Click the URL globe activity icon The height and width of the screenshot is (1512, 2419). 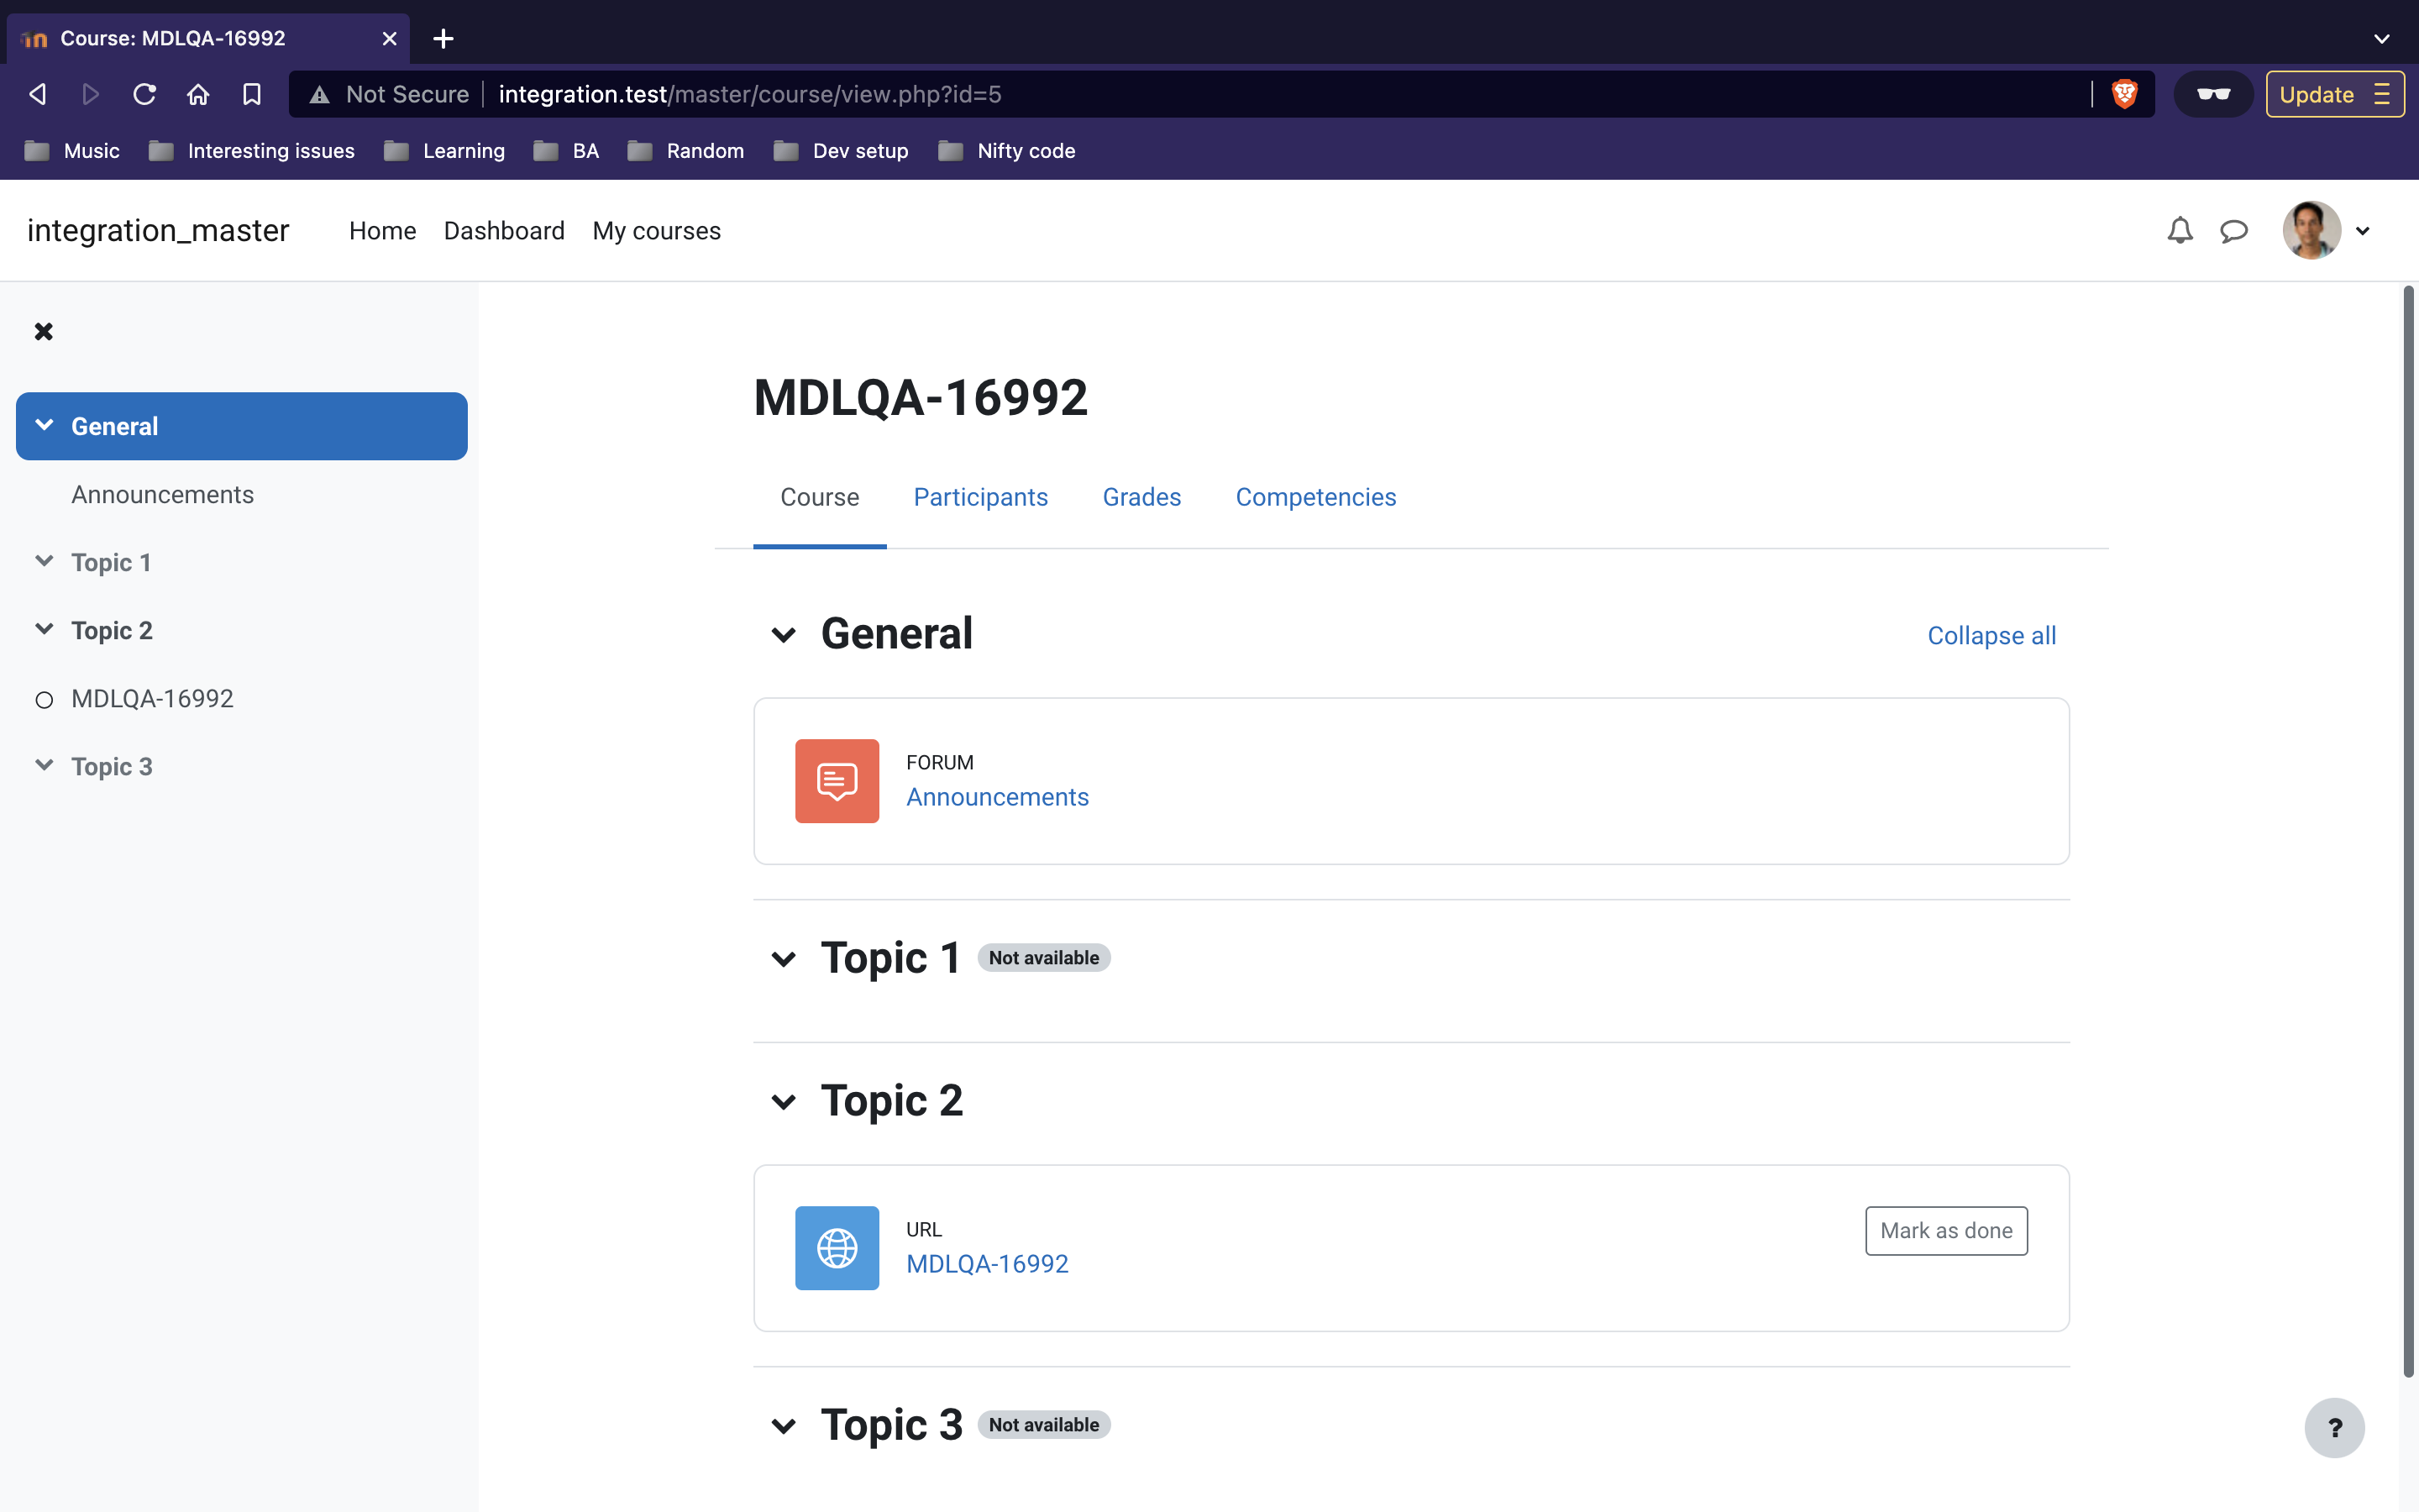(x=837, y=1247)
